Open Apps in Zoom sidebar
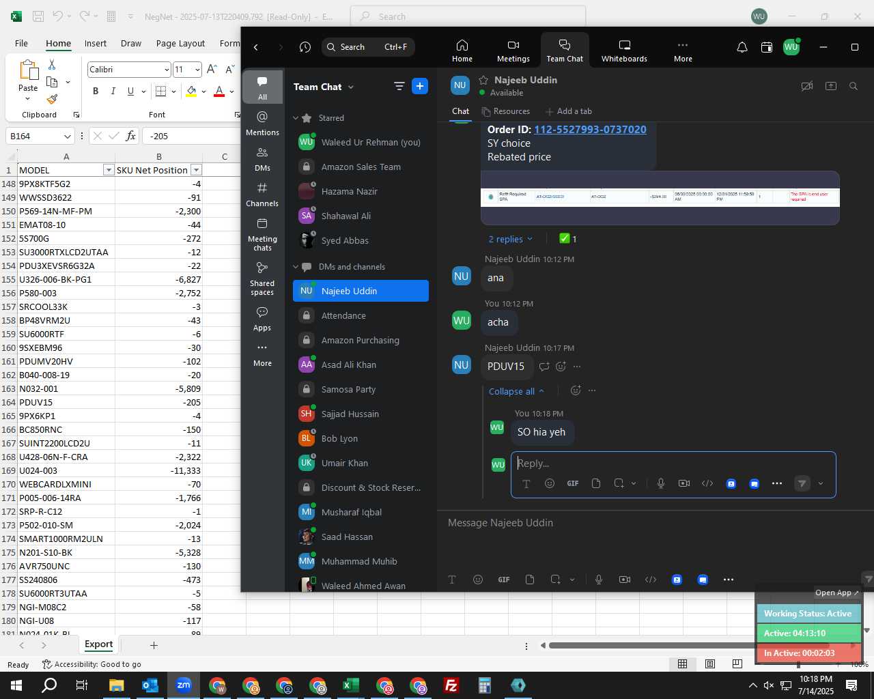The width and height of the screenshot is (874, 699). click(262, 319)
